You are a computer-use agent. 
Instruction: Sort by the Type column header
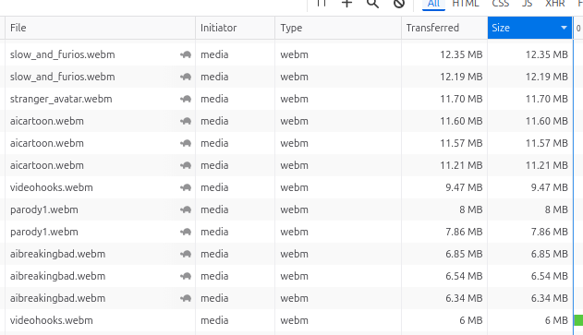coord(338,28)
